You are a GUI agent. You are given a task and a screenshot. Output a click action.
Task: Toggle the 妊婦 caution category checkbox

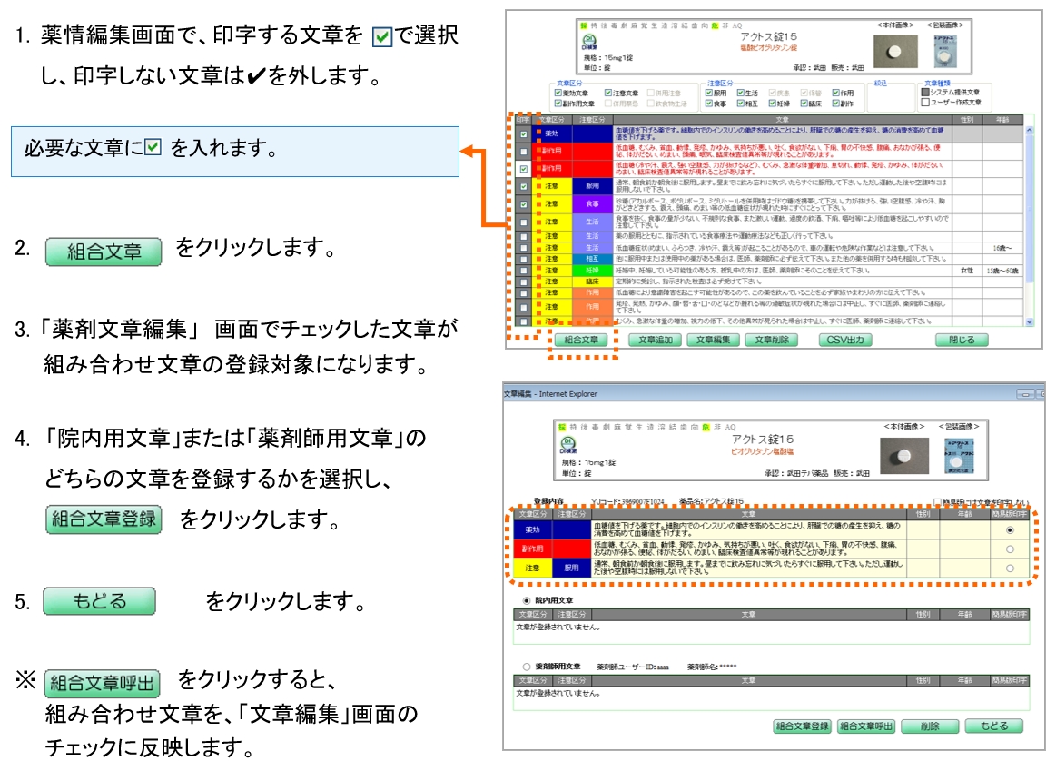click(773, 104)
